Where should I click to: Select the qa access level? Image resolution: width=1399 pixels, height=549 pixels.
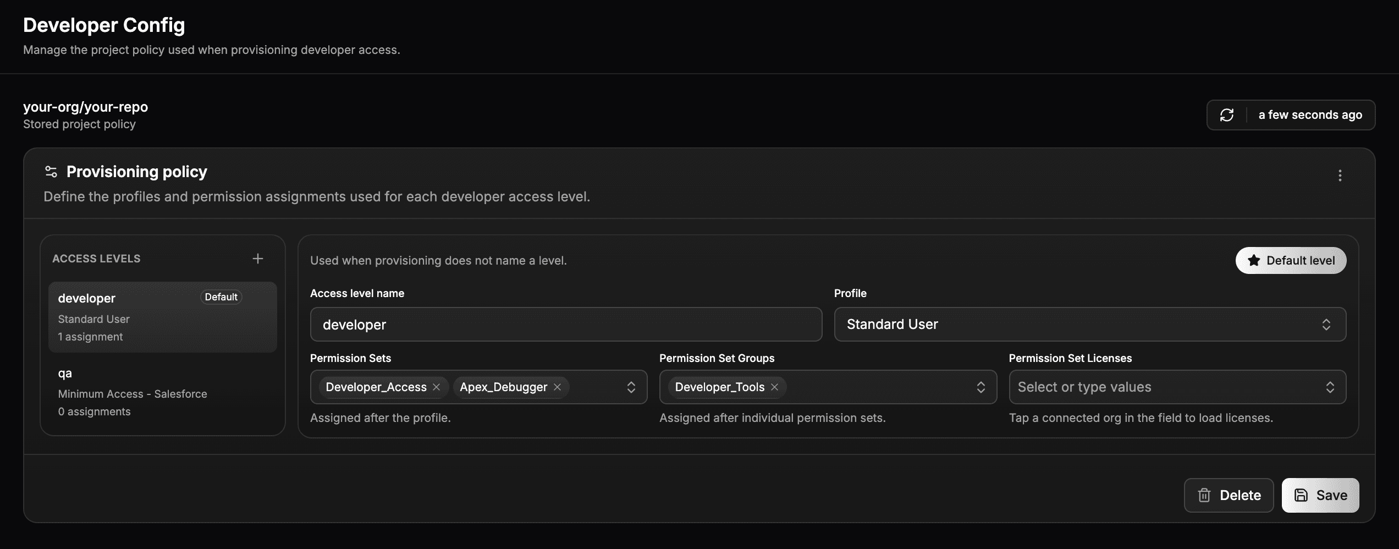point(163,392)
